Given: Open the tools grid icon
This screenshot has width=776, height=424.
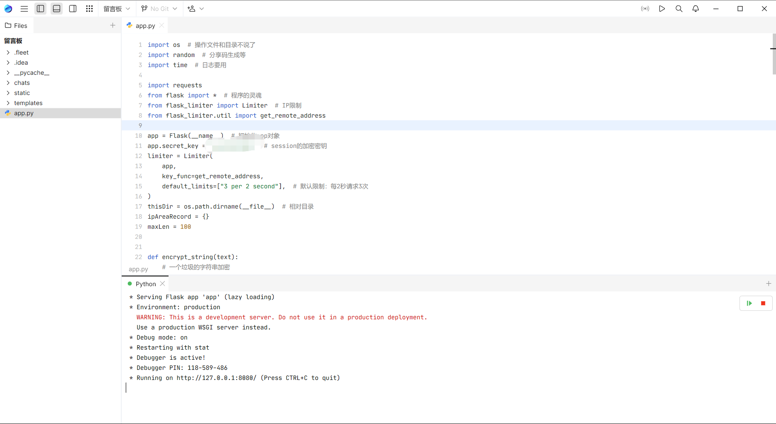Looking at the screenshot, I should click(x=89, y=8).
